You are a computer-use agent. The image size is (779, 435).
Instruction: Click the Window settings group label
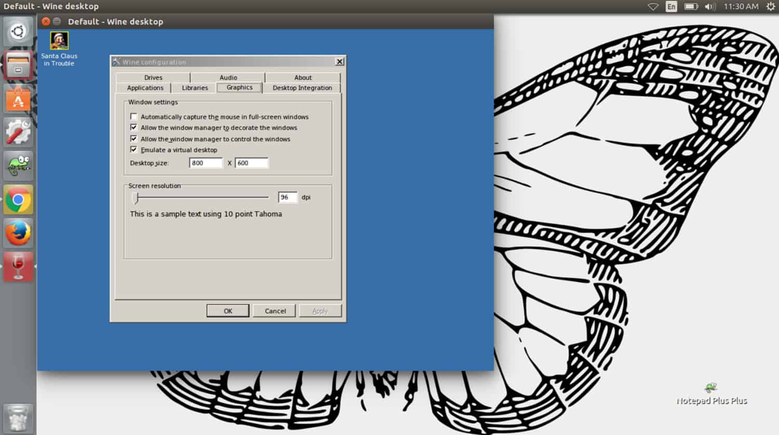pos(153,102)
